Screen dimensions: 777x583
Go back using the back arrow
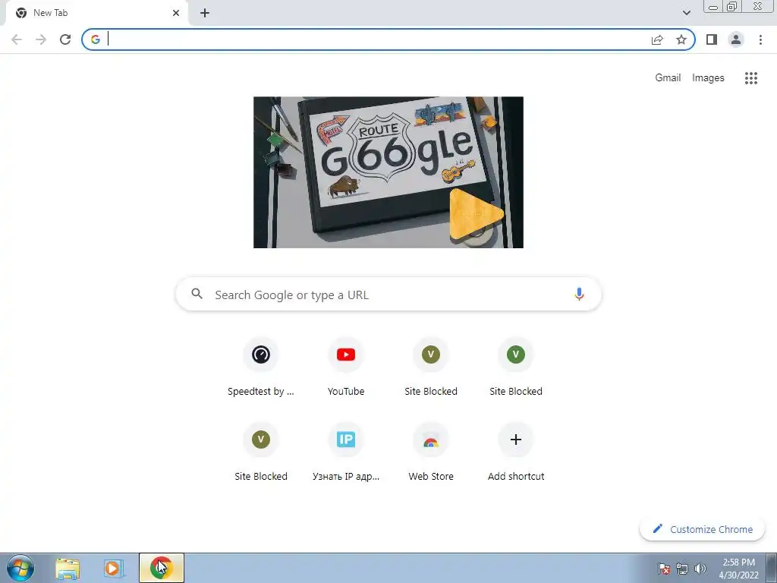coord(17,39)
